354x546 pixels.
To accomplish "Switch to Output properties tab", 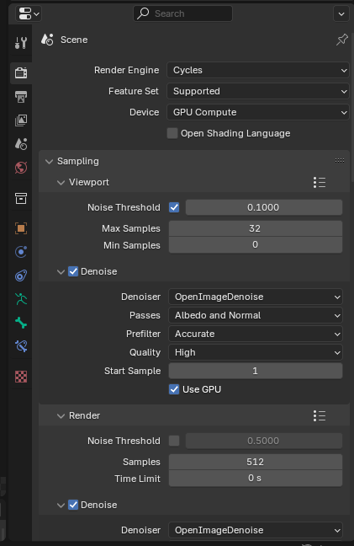I will point(21,97).
